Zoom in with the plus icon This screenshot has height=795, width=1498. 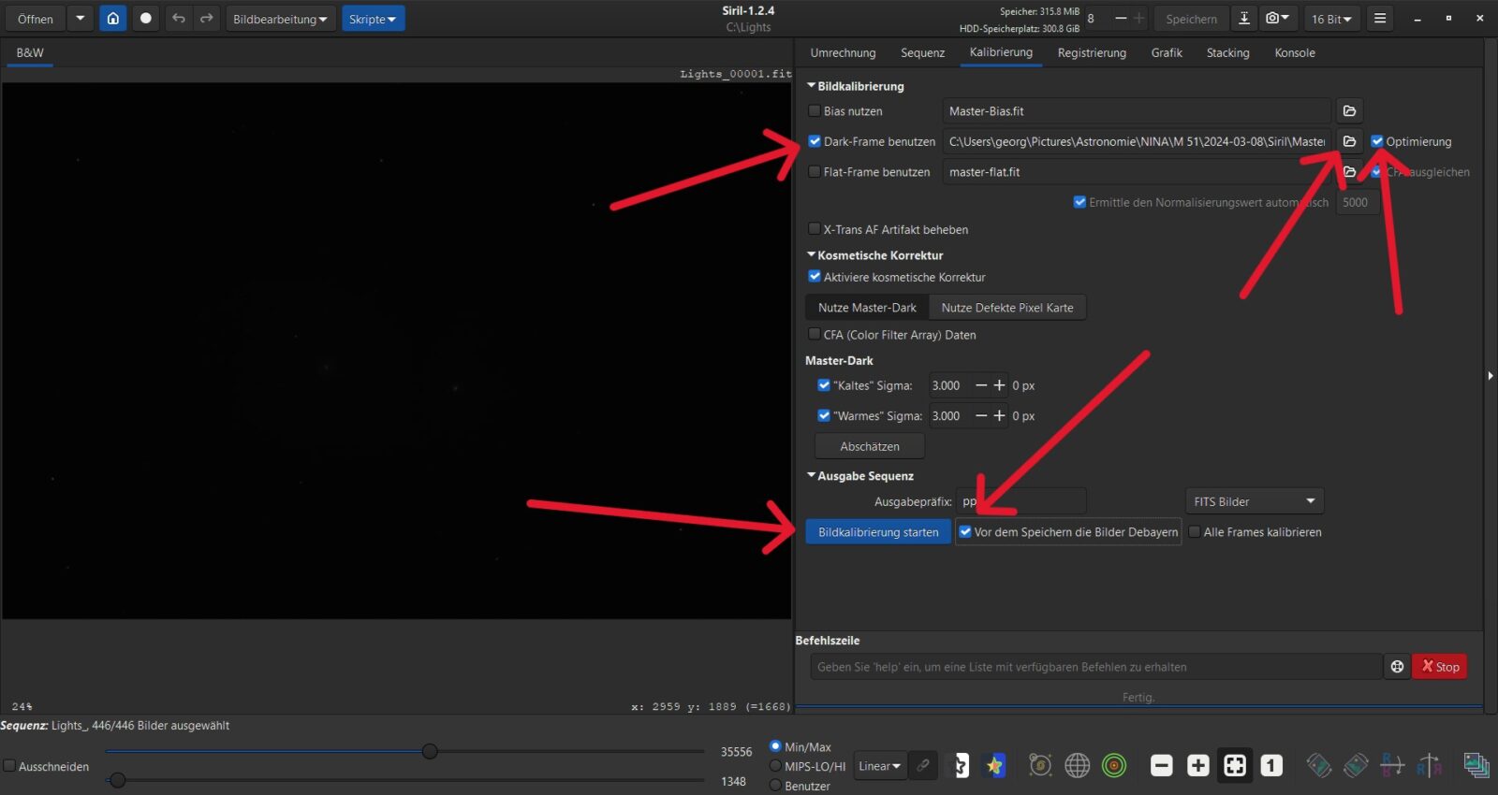point(1198,766)
